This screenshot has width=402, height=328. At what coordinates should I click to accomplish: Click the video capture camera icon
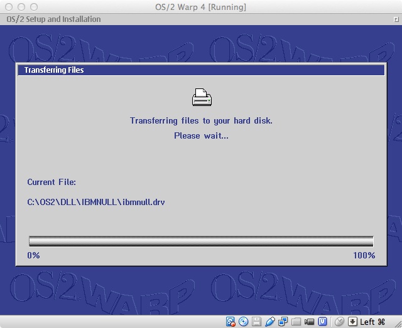click(x=309, y=322)
